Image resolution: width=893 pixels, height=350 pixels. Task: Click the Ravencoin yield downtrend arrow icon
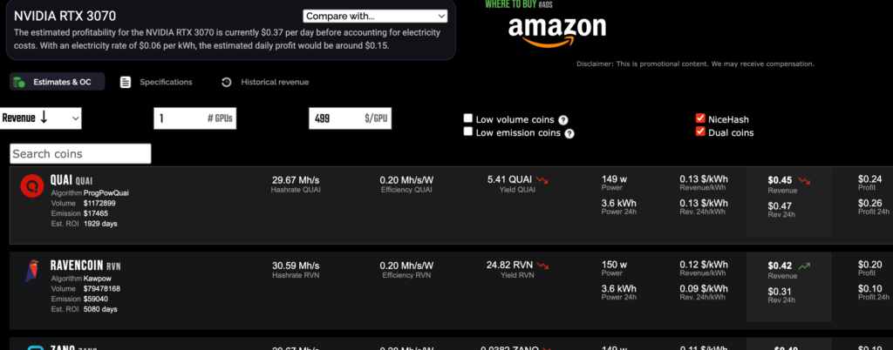542,265
